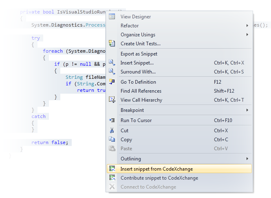Choose Export as Snippet

pos(139,54)
